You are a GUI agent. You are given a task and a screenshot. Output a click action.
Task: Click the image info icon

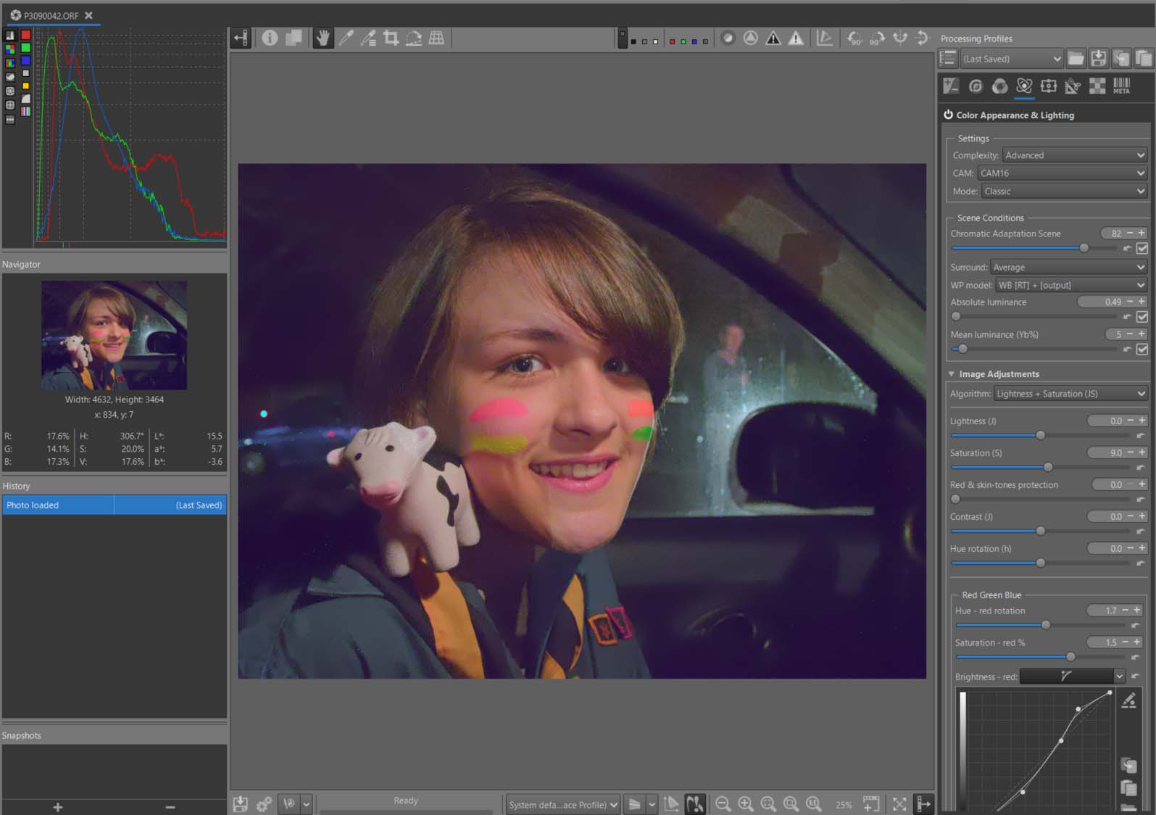click(270, 38)
